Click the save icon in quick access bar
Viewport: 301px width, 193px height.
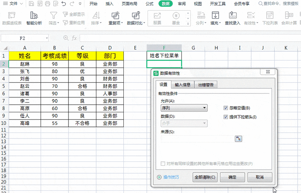coord(31,4)
